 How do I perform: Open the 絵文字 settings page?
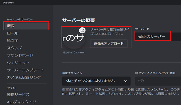click(x=13, y=41)
